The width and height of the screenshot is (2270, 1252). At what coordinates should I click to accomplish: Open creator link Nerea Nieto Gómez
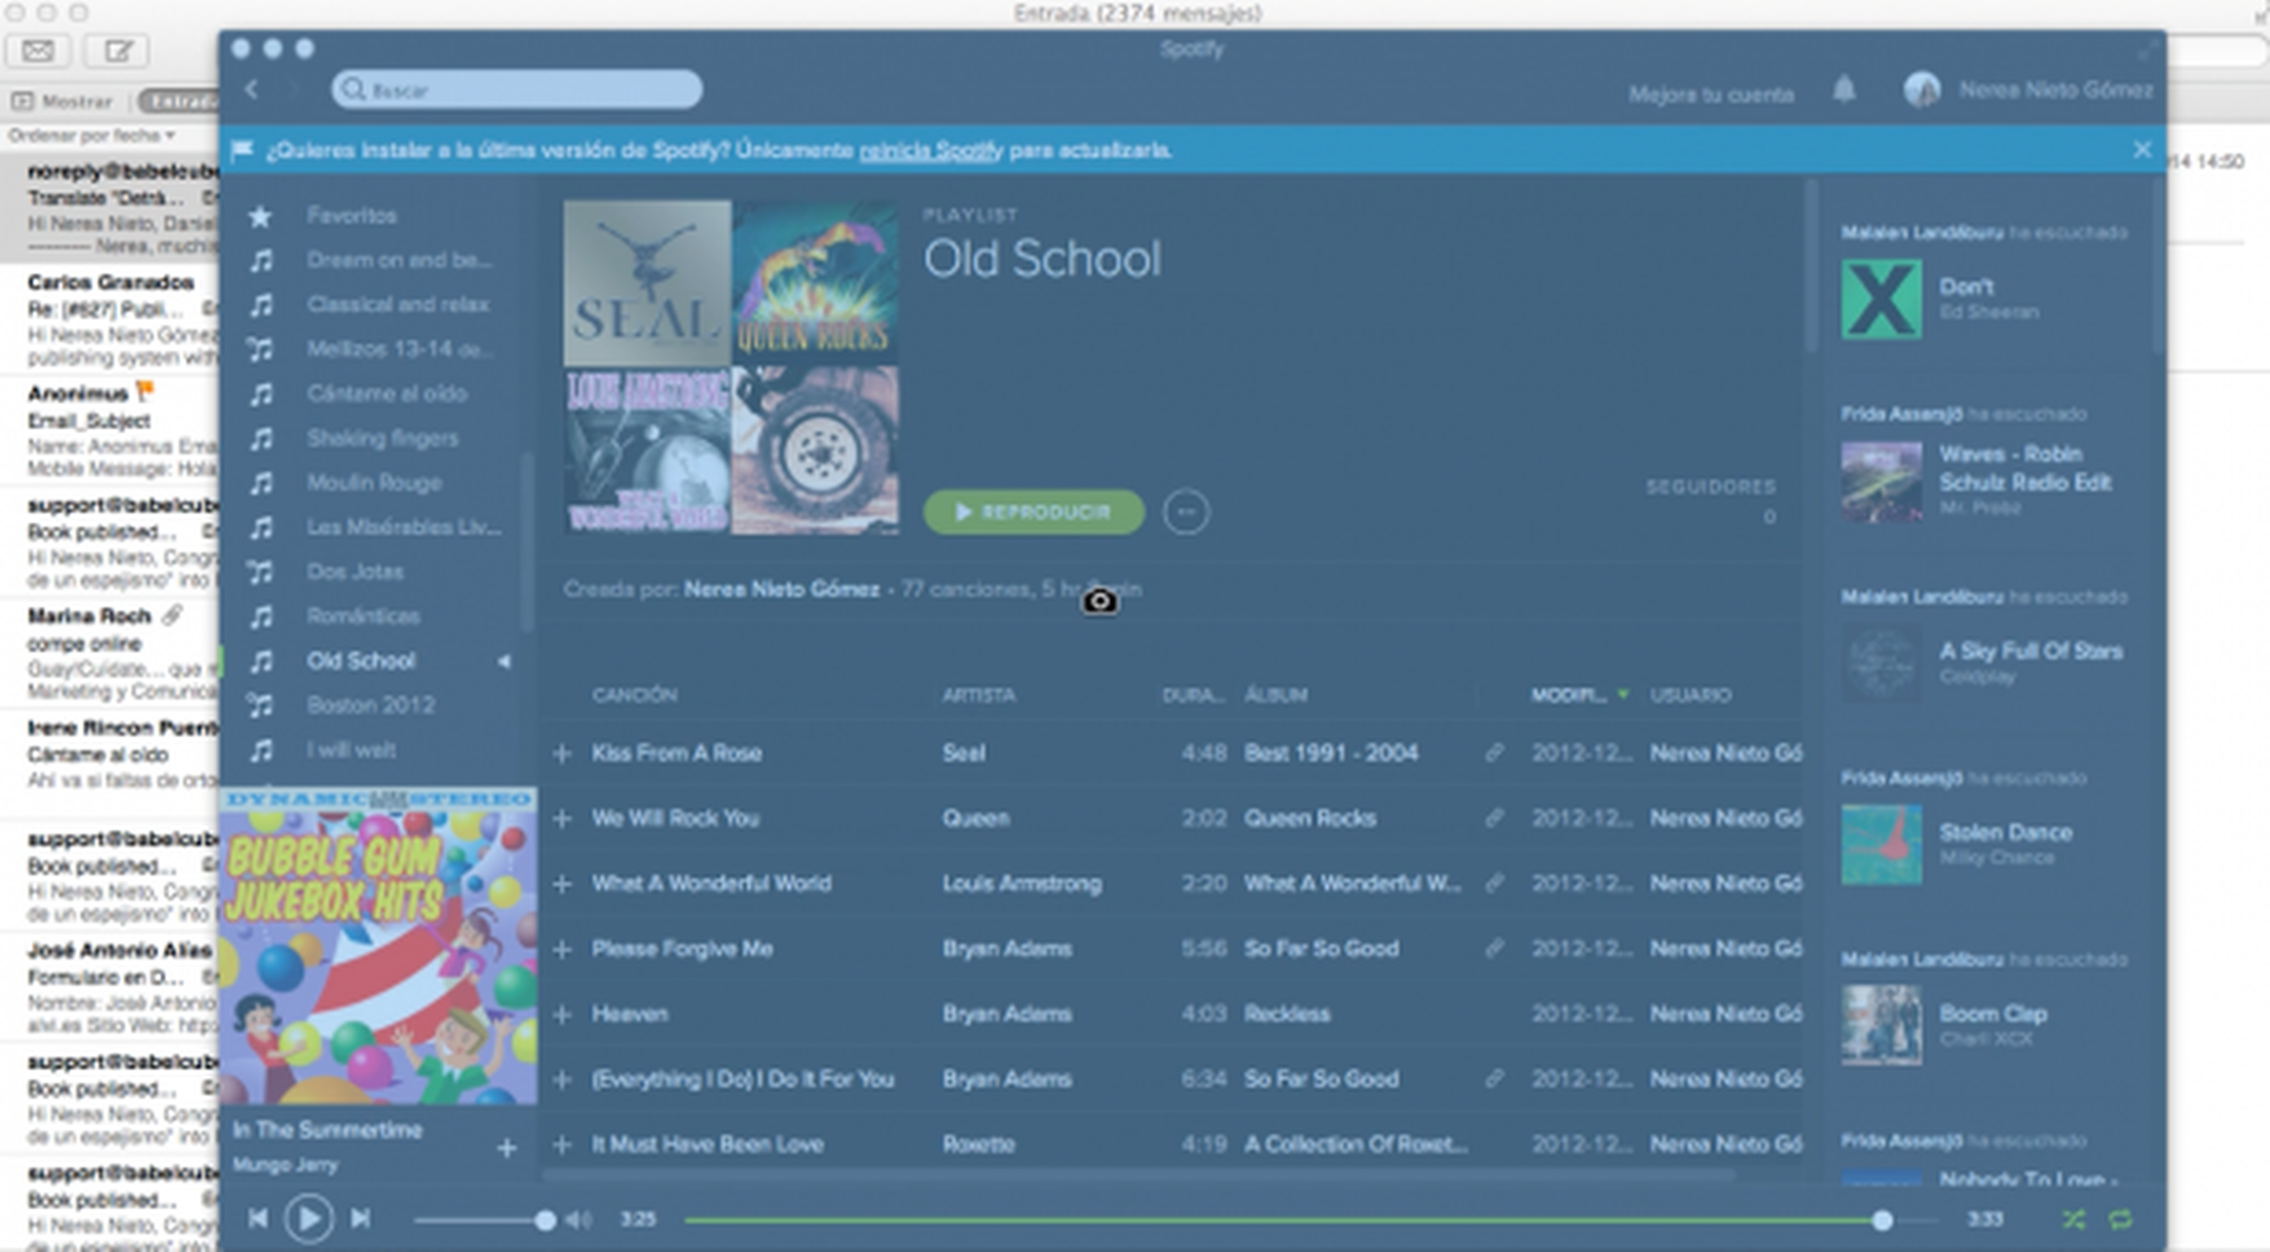781,589
